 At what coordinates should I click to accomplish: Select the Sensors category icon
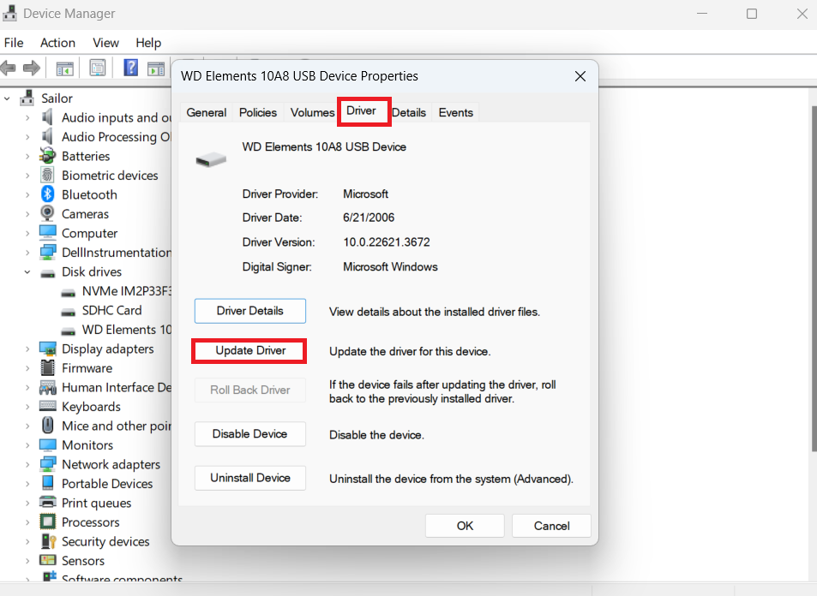point(47,560)
